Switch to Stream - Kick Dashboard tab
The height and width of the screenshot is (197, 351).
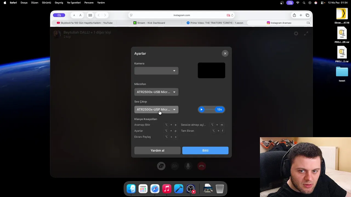[149, 23]
